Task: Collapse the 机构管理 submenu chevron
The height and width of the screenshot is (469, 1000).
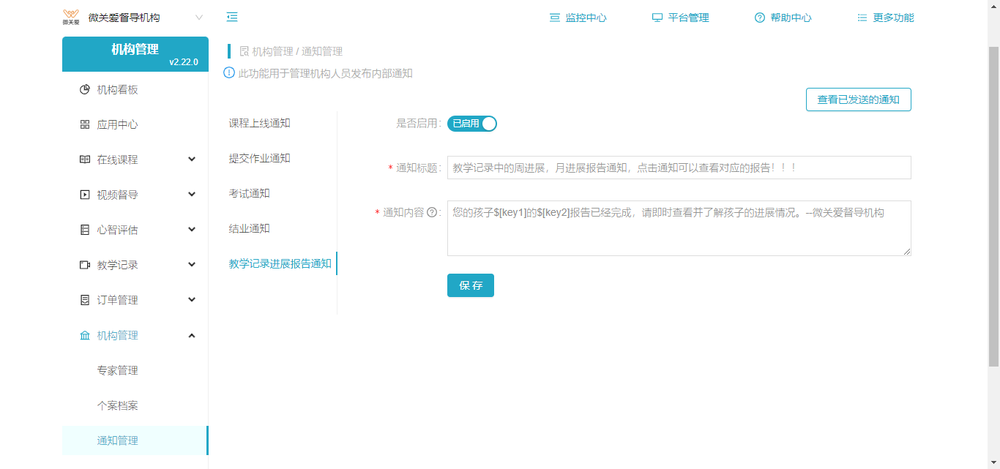Action: point(192,335)
